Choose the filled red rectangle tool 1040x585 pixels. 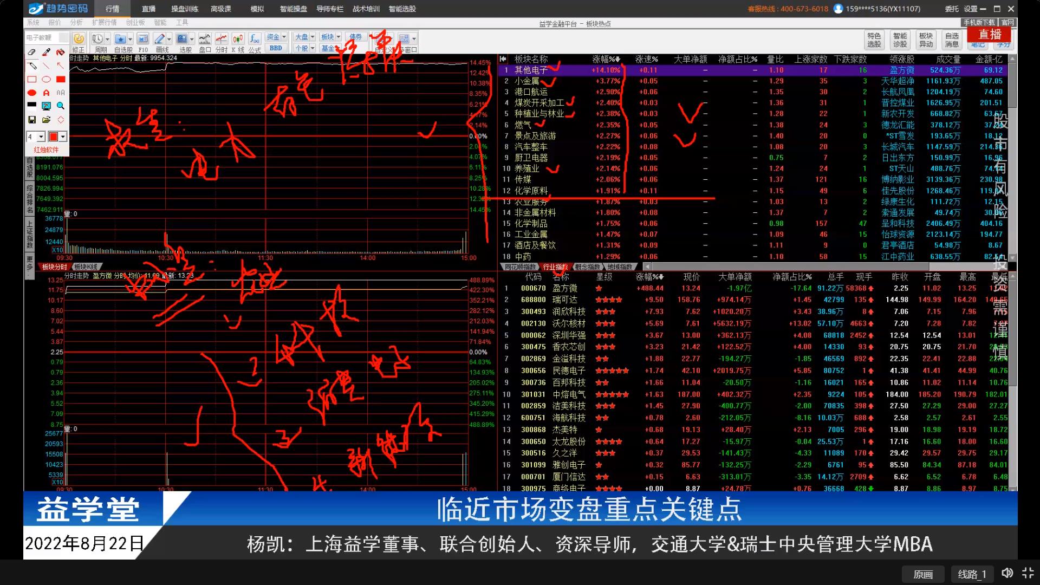point(60,80)
